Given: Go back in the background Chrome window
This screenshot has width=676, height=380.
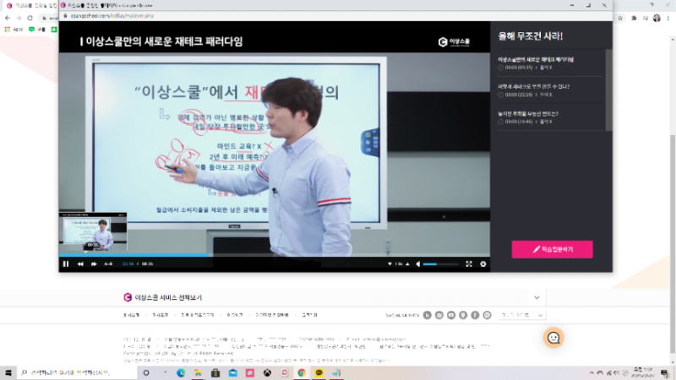Looking at the screenshot, I should (8, 18).
